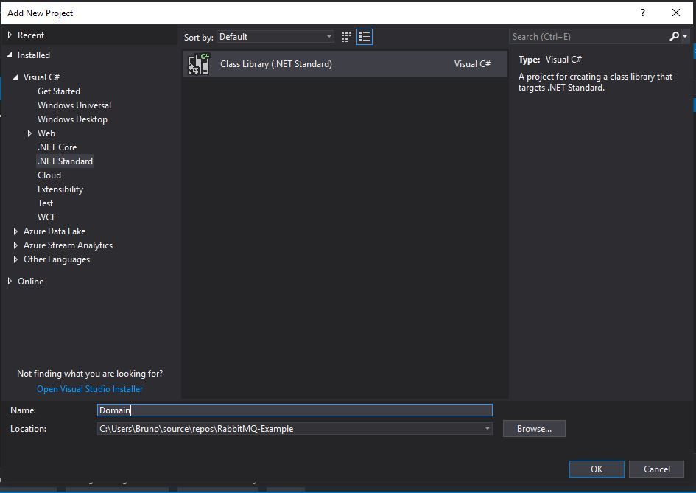
Task: Select the Recent tree label
Action: [31, 35]
